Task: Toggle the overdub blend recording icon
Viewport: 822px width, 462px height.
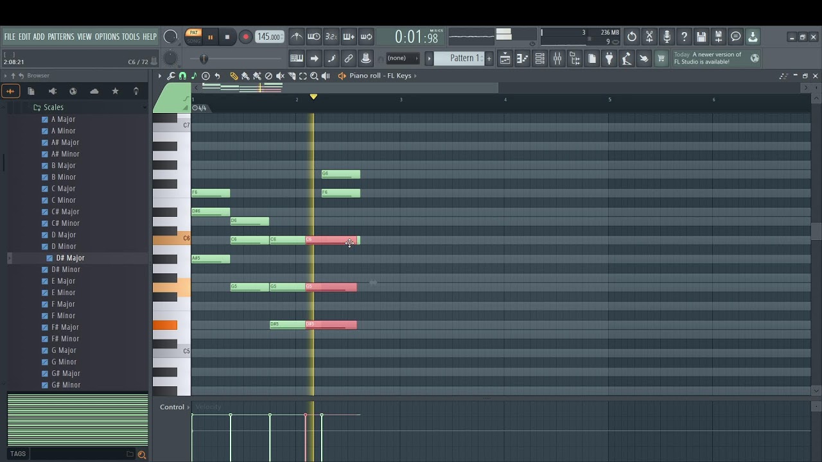Action: click(x=349, y=37)
